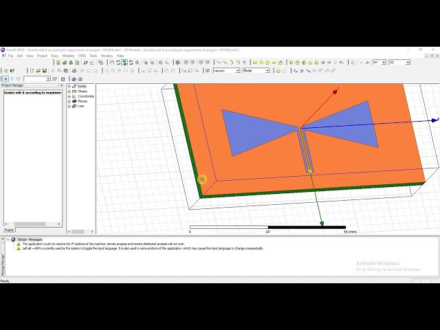This screenshot has width=440, height=330.
Task: Open the Edit menu
Action: coord(20,56)
